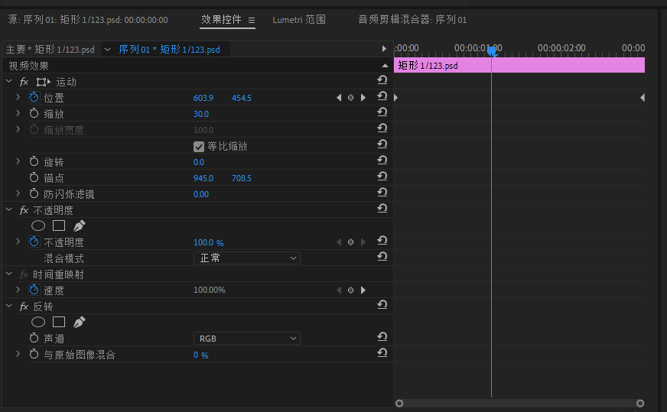Go to next 速度 keyframe
This screenshot has height=412, width=667.
click(x=363, y=290)
